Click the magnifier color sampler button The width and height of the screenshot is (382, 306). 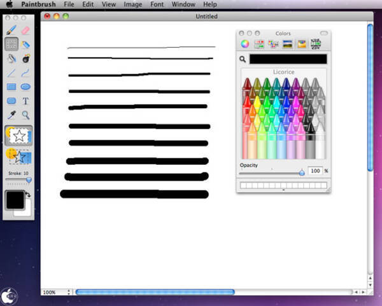tap(243, 59)
